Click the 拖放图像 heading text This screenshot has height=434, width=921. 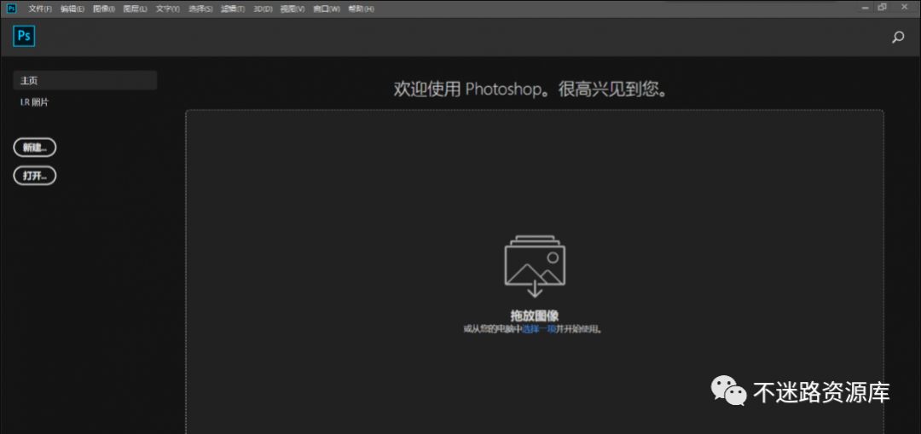(x=535, y=315)
